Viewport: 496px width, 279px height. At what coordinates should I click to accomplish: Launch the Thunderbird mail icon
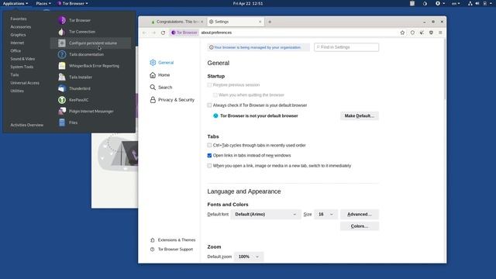click(62, 88)
